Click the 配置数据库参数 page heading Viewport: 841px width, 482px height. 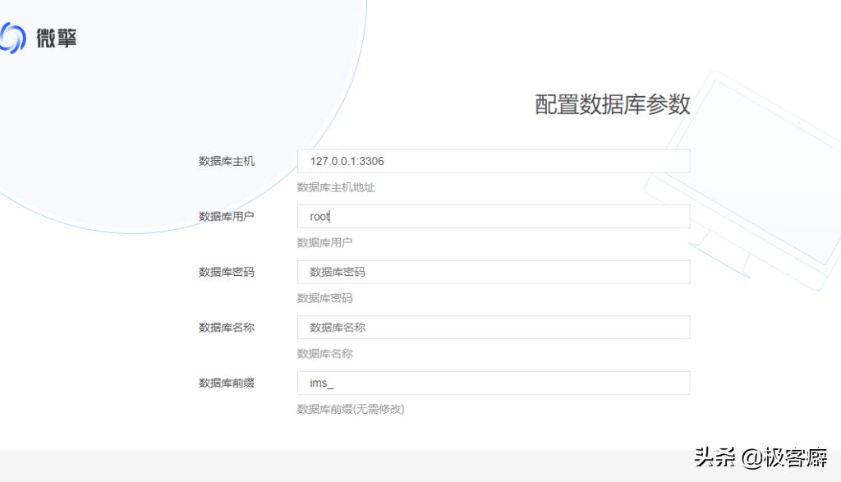pos(612,104)
